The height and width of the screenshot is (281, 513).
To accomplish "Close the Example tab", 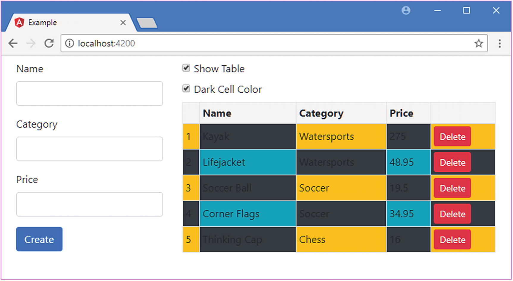I will point(123,23).
